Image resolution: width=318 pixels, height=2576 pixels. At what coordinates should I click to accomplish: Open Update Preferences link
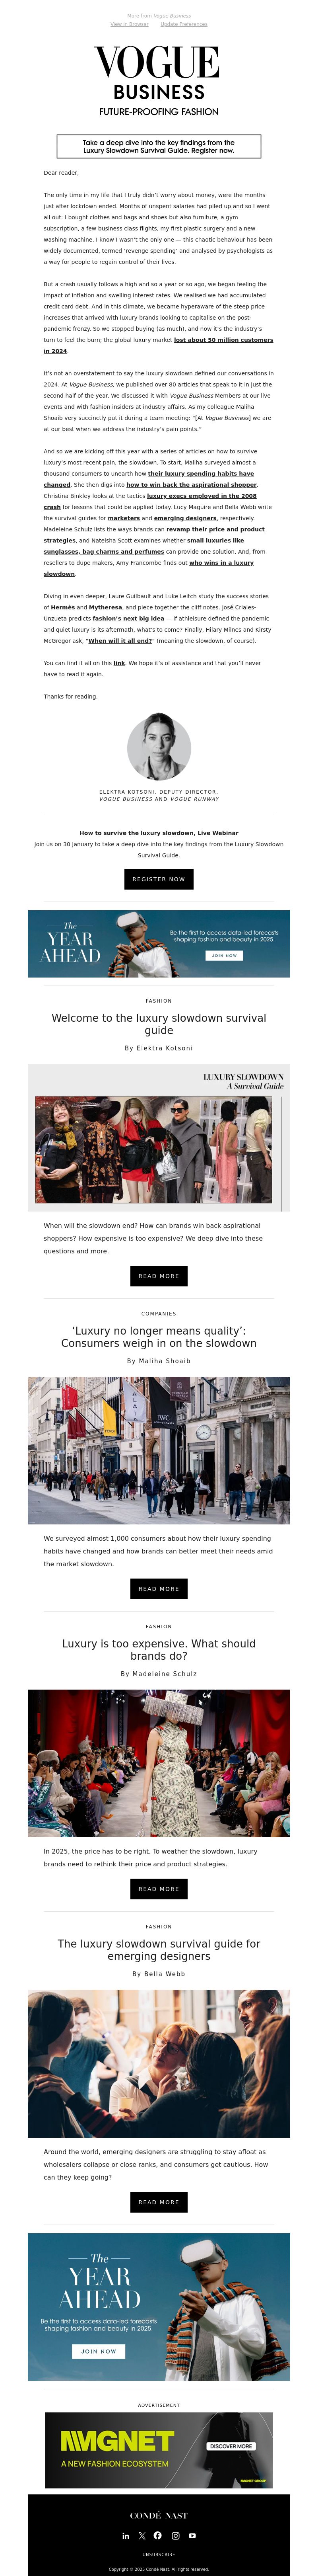(x=184, y=24)
